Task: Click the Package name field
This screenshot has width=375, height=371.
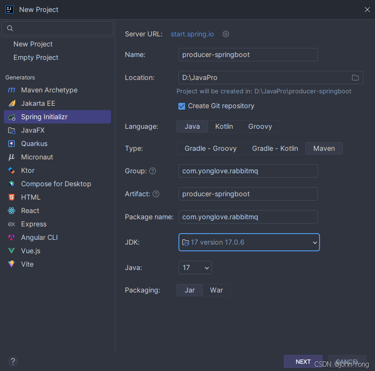Action: click(x=248, y=217)
